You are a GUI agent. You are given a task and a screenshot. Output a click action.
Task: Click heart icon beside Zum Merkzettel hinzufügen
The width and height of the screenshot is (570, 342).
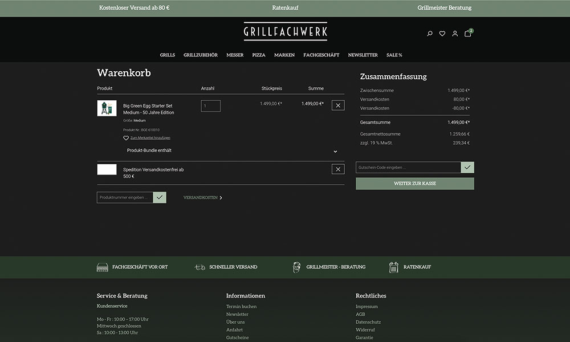pos(126,138)
